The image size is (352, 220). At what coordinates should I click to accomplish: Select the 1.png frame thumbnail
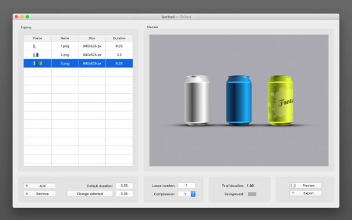click(35, 46)
